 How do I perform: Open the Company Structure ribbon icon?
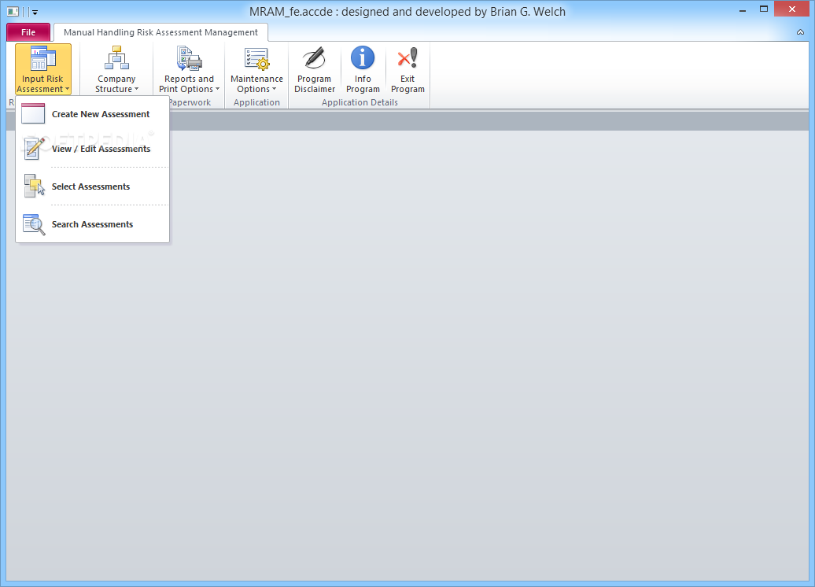[x=116, y=58]
